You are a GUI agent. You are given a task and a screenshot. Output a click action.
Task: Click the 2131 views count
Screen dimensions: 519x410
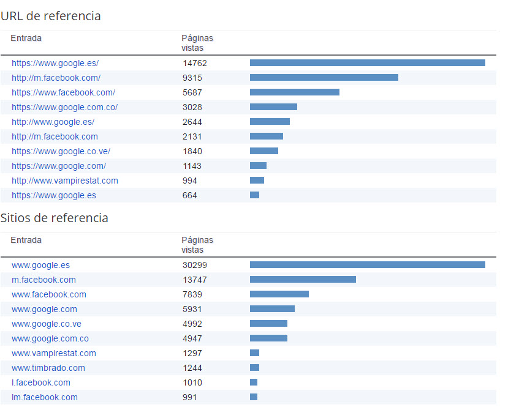point(192,136)
